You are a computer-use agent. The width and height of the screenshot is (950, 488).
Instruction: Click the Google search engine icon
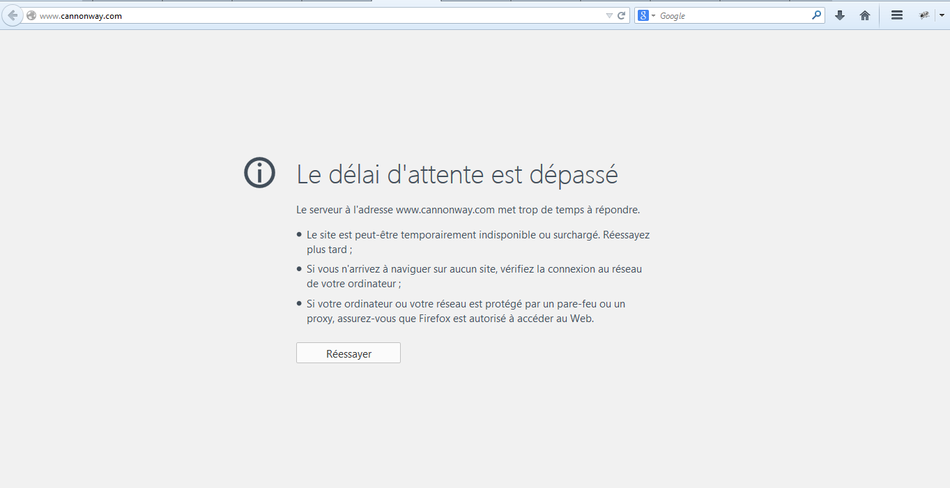(643, 15)
